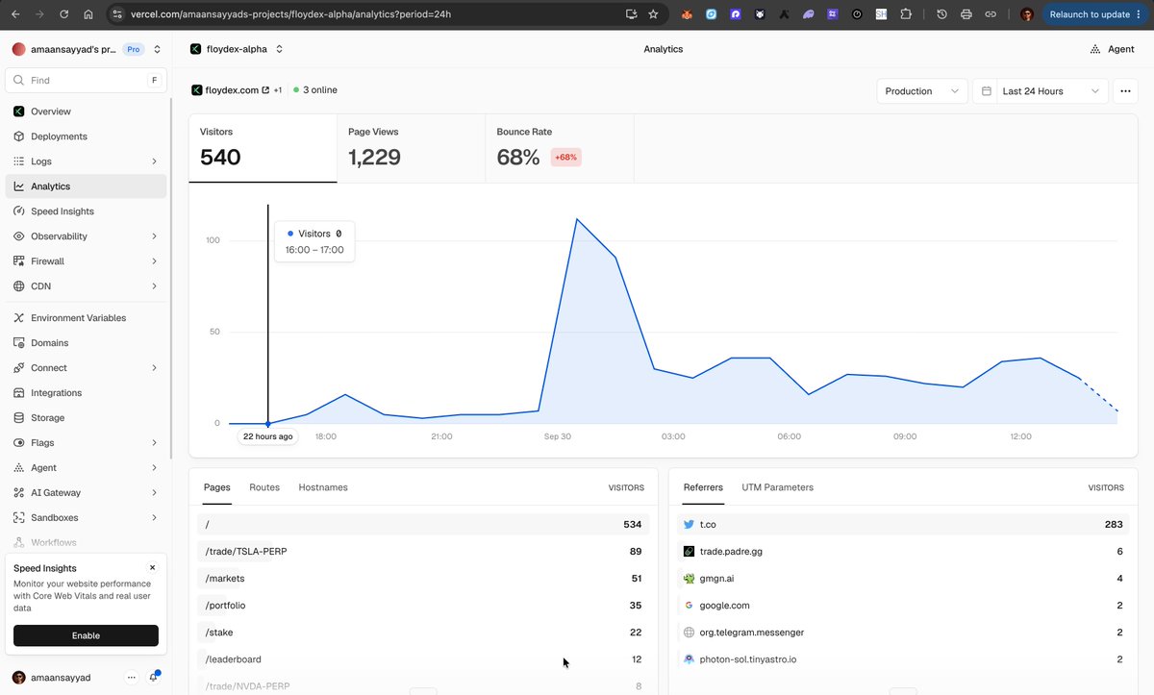Click the Deployments cube icon
1154x695 pixels.
pos(19,137)
